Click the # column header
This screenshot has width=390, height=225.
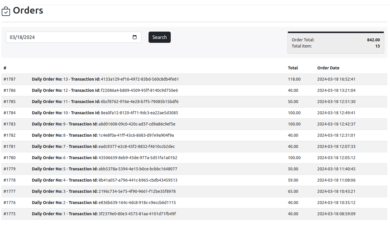[5, 68]
